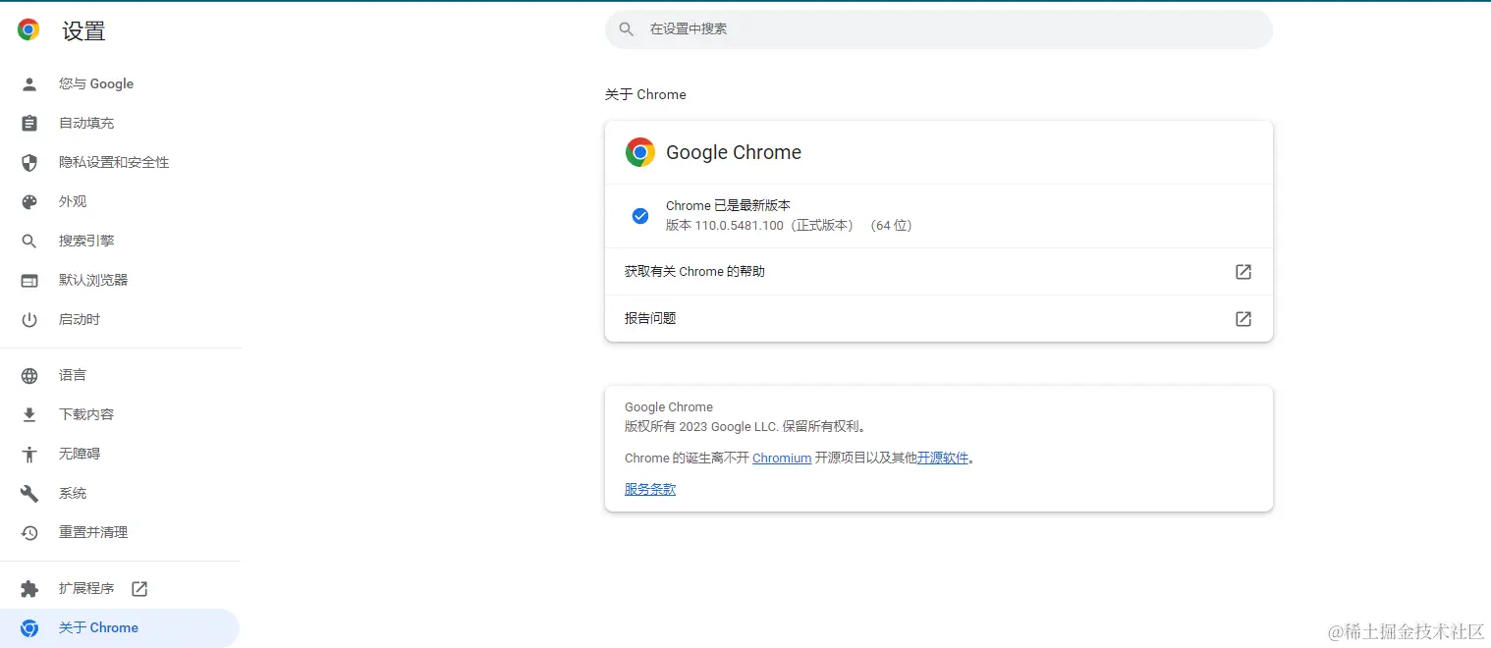Click the external link icon beside 扩展程序
Image resolution: width=1491 pixels, height=648 pixels.
click(x=139, y=589)
